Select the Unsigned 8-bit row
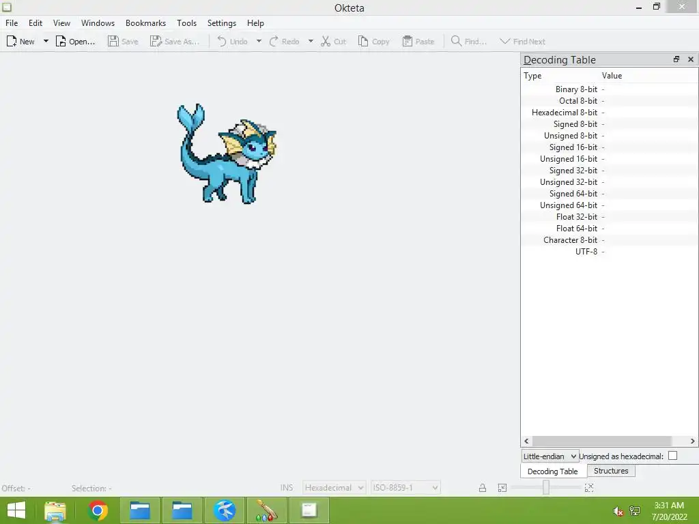The height and width of the screenshot is (524, 699). tap(610, 136)
